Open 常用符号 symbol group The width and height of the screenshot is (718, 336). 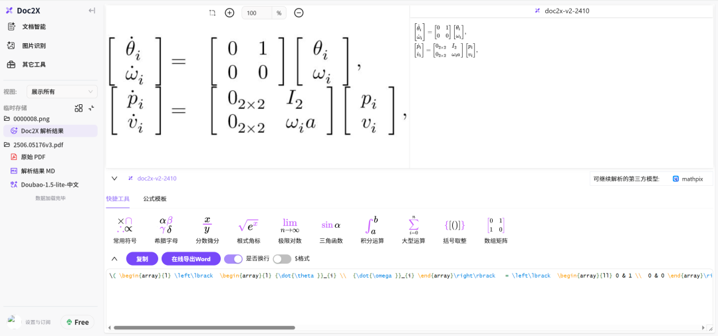[x=124, y=230]
